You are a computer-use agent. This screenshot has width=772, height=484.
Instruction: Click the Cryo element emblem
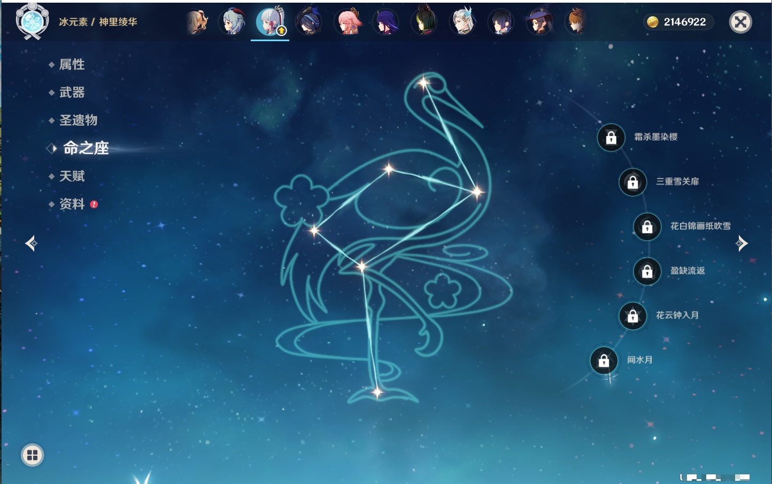click(32, 21)
